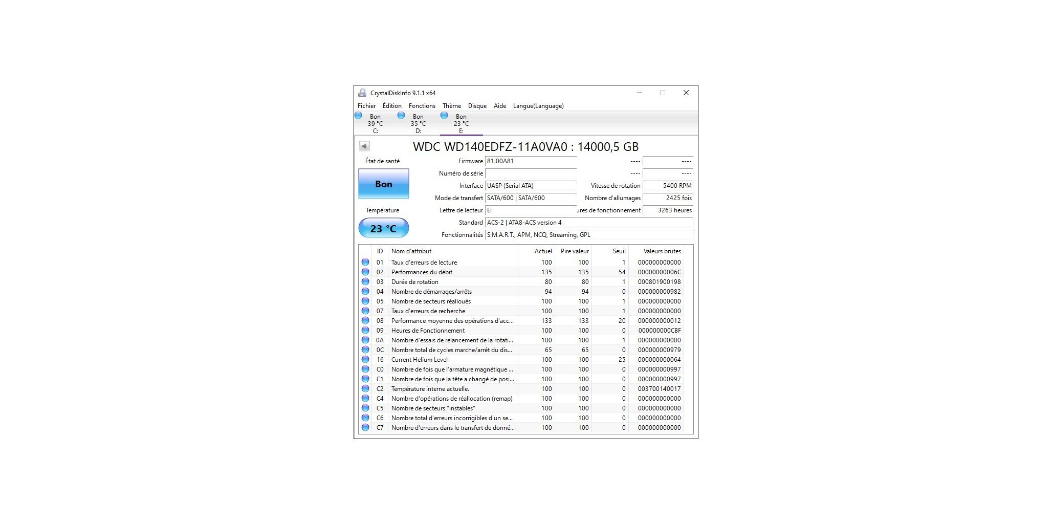
Task: Click the 23 °C temperature button
Action: click(x=384, y=228)
